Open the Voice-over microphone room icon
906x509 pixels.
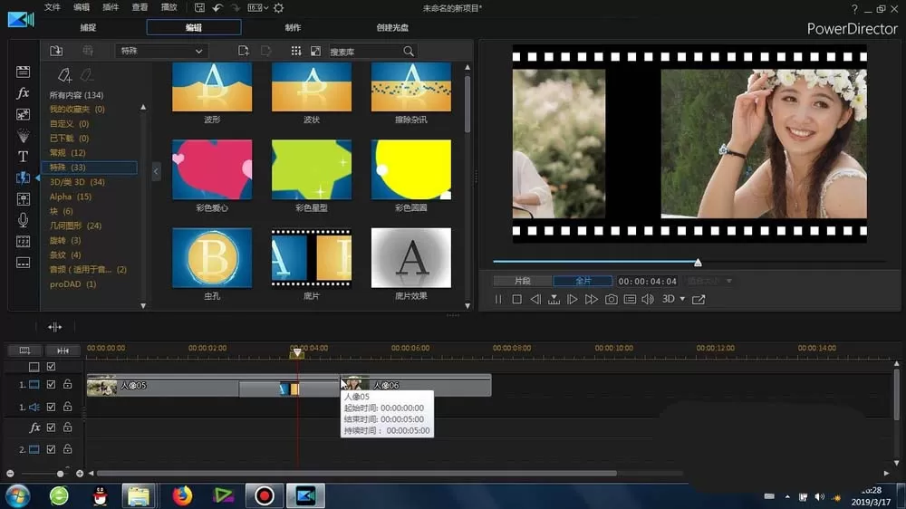coord(23,219)
